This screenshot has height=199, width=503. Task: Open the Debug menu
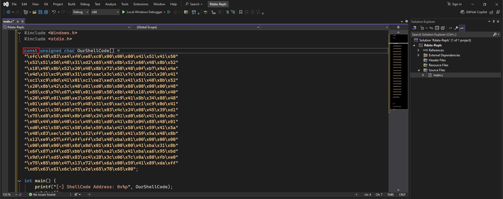click(x=85, y=4)
